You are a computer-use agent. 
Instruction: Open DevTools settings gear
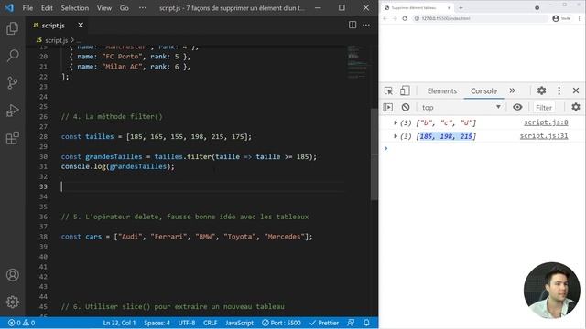click(x=541, y=90)
